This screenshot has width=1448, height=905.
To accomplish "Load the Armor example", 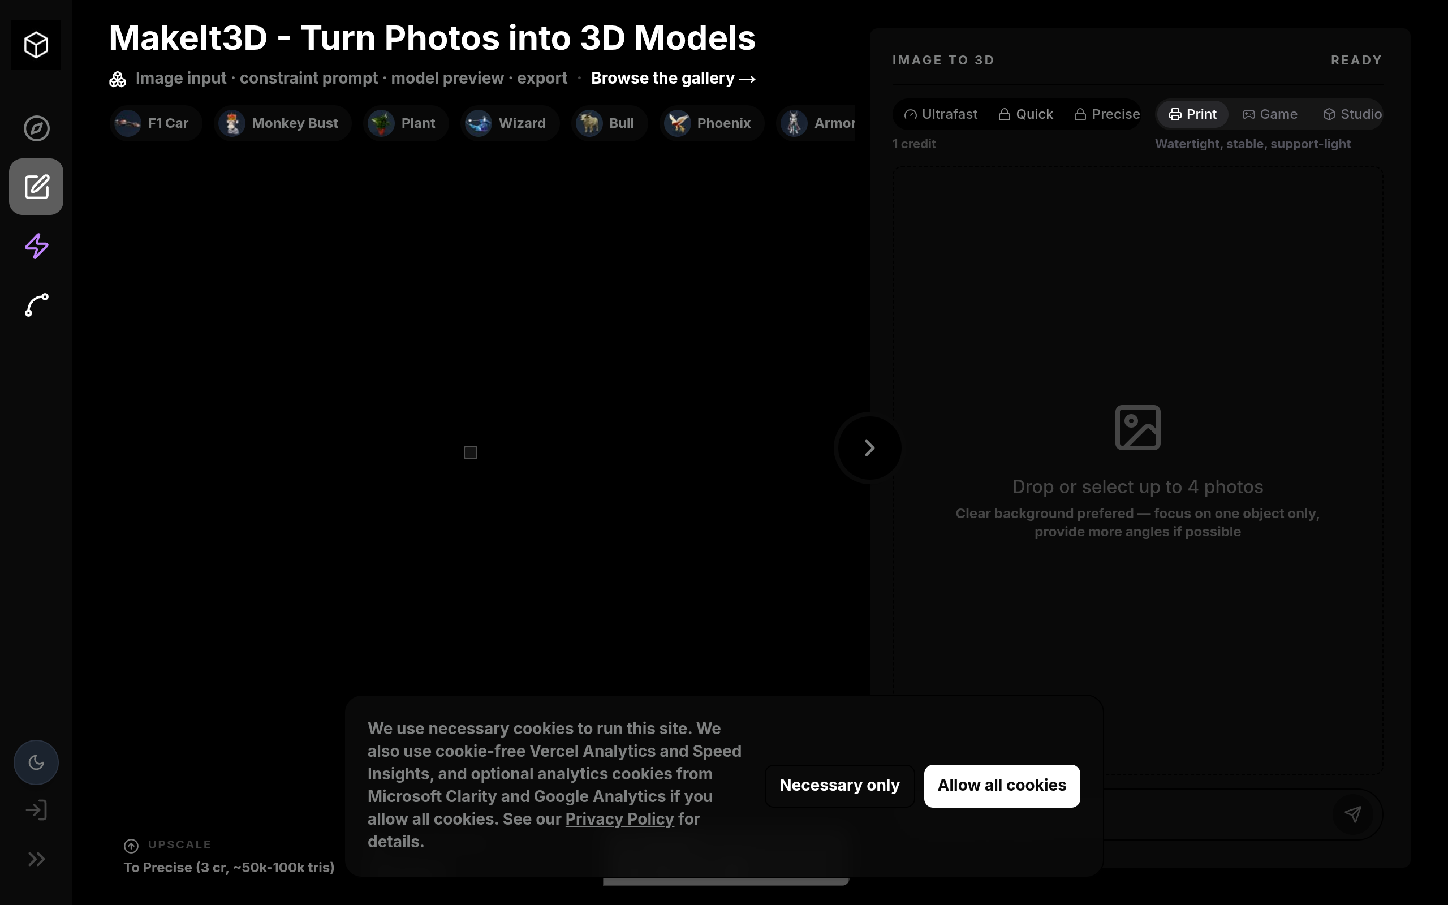I will click(x=816, y=123).
